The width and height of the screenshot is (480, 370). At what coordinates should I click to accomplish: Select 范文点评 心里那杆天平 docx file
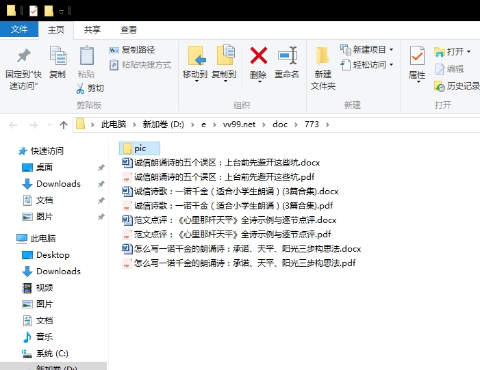(229, 220)
